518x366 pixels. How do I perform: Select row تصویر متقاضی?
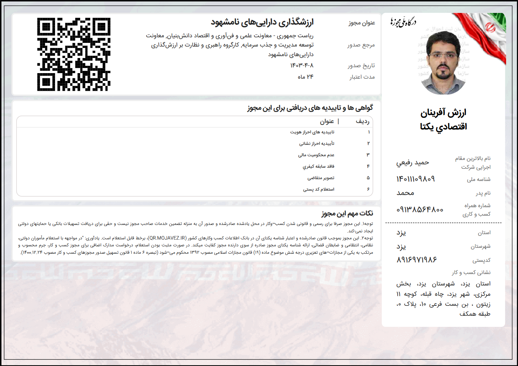click(320, 178)
